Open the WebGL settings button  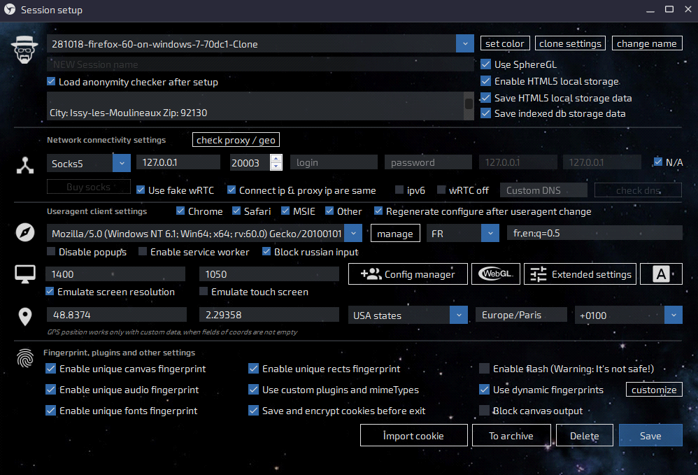[x=495, y=274]
